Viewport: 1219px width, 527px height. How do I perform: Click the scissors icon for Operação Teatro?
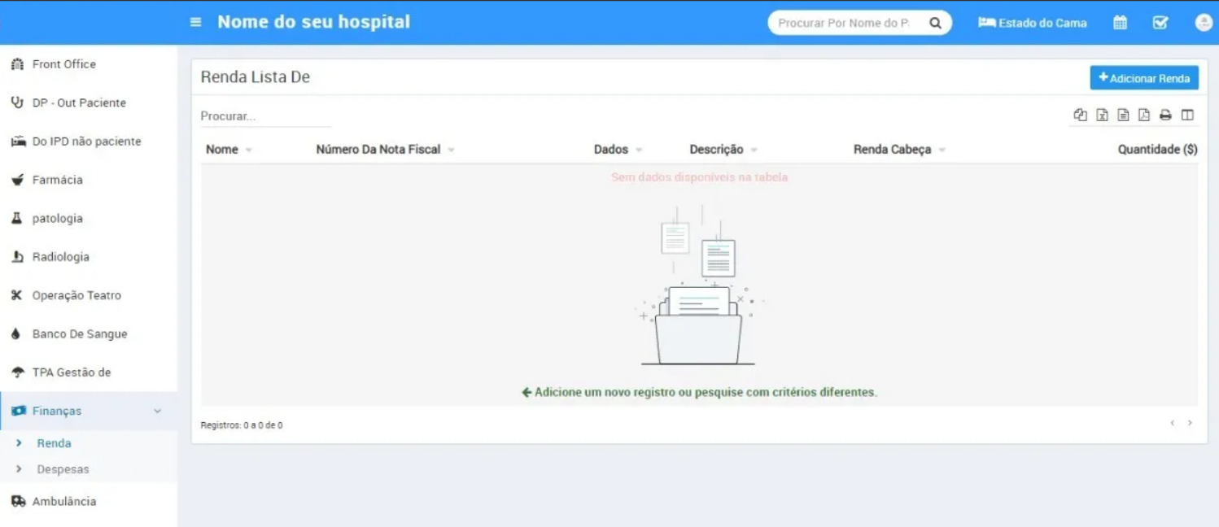coord(16,295)
